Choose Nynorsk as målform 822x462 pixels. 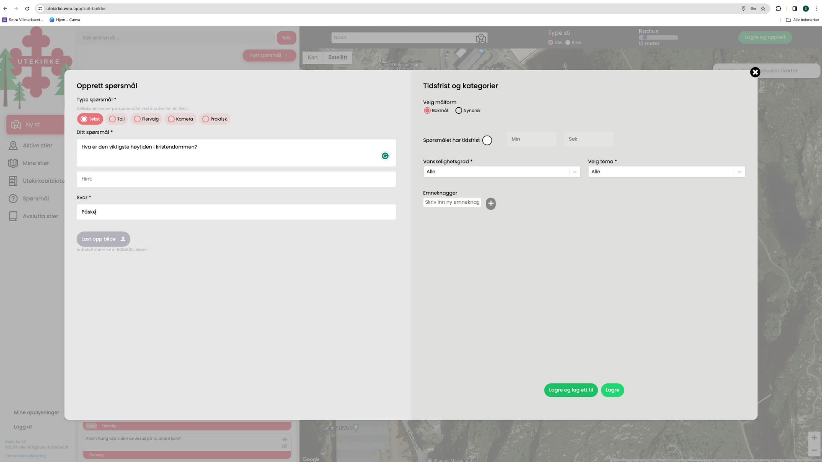tap(459, 111)
